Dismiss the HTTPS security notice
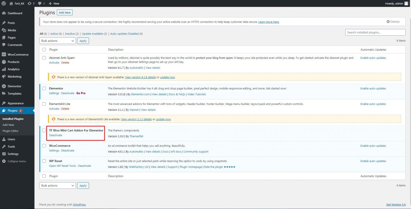The height and width of the screenshot is (209, 411). tap(393, 22)
